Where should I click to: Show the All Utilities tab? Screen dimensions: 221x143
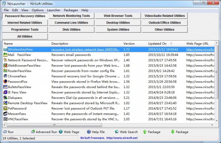[x=25, y=36]
